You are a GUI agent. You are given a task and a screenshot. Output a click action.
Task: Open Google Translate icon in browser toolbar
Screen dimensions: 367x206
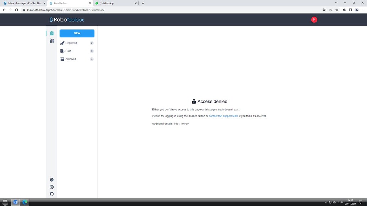[x=324, y=10]
